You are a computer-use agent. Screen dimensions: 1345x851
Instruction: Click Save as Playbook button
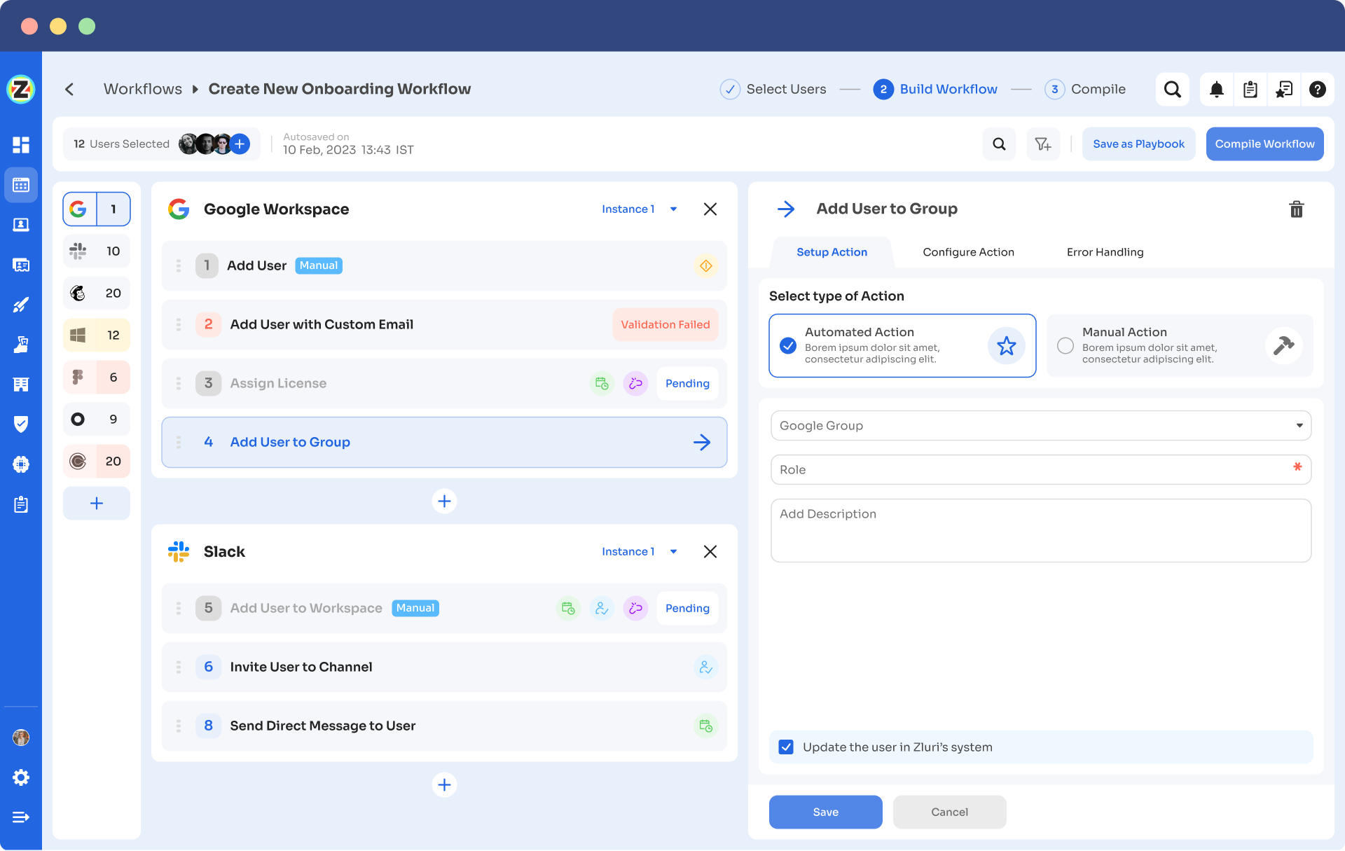pyautogui.click(x=1139, y=143)
